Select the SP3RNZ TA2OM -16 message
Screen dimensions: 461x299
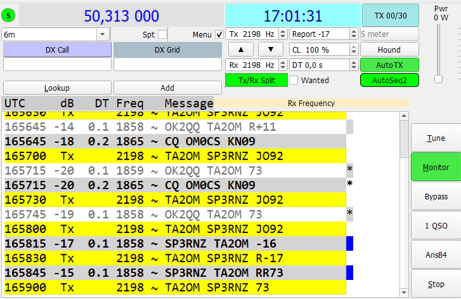(175, 243)
